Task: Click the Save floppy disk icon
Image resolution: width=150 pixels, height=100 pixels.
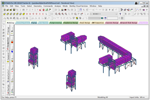Action: pos(14,10)
